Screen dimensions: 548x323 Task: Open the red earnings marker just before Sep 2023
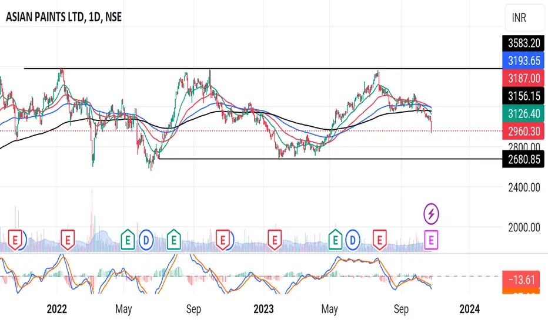pos(380,240)
